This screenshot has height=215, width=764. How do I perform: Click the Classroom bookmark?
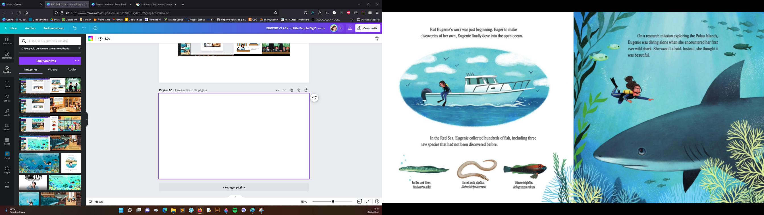coord(69,20)
